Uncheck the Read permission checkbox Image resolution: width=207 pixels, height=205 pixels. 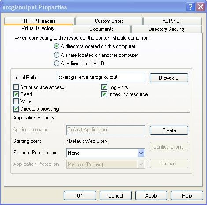tap(16, 94)
